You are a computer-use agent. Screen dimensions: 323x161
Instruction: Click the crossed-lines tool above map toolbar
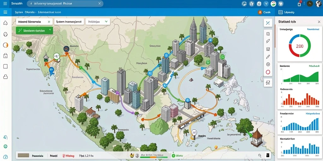pyautogui.click(x=268, y=23)
